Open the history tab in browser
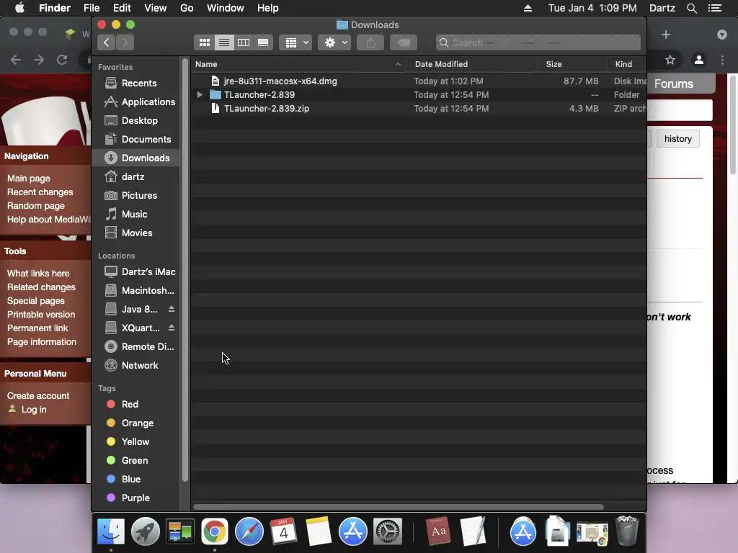Screen dimensions: 738x553 677,139
